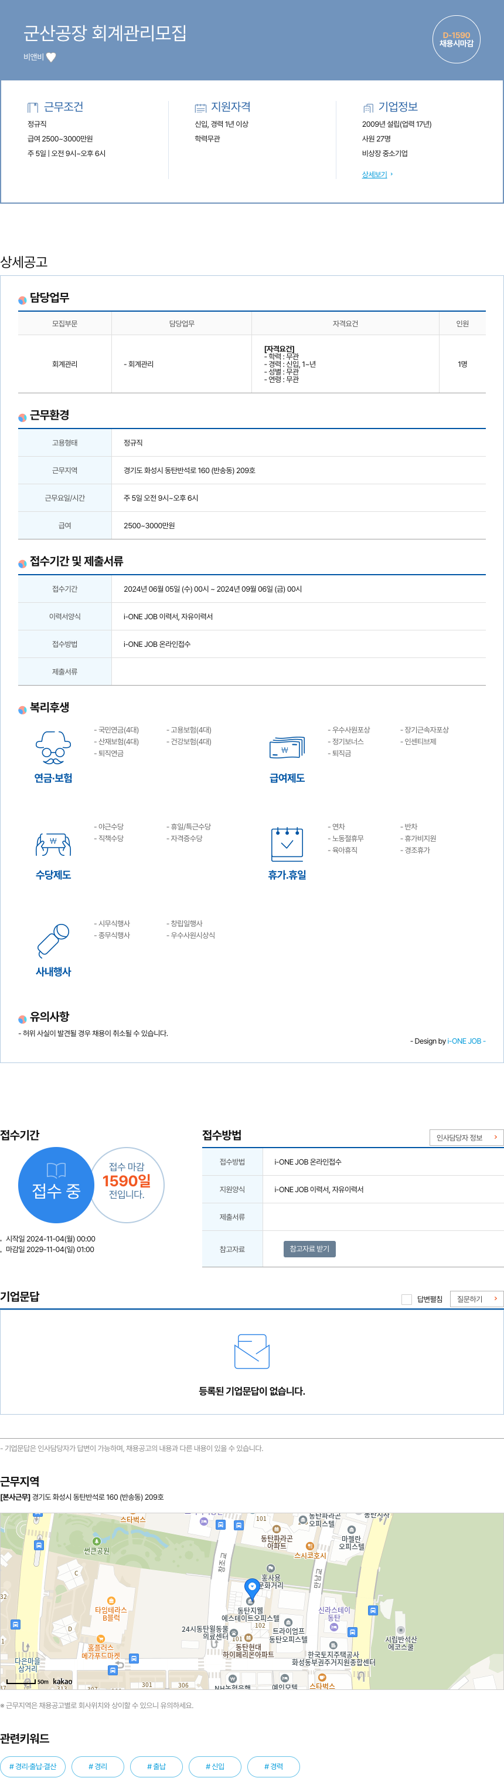Click the 스시코호시 restaurant marker on map
Image resolution: width=504 pixels, height=1778 pixels.
[309, 1546]
